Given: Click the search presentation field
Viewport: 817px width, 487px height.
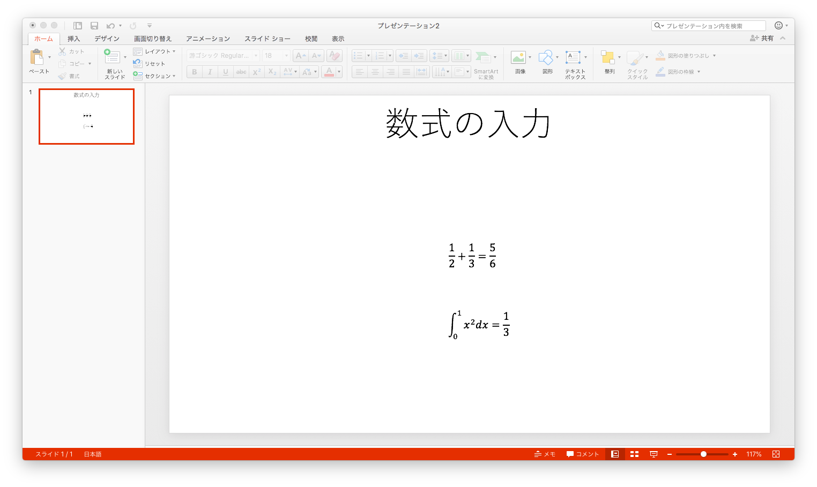Looking at the screenshot, I should [708, 26].
